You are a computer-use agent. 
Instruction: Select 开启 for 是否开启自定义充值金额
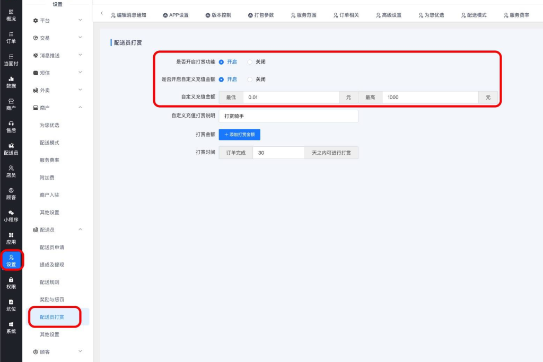click(222, 80)
